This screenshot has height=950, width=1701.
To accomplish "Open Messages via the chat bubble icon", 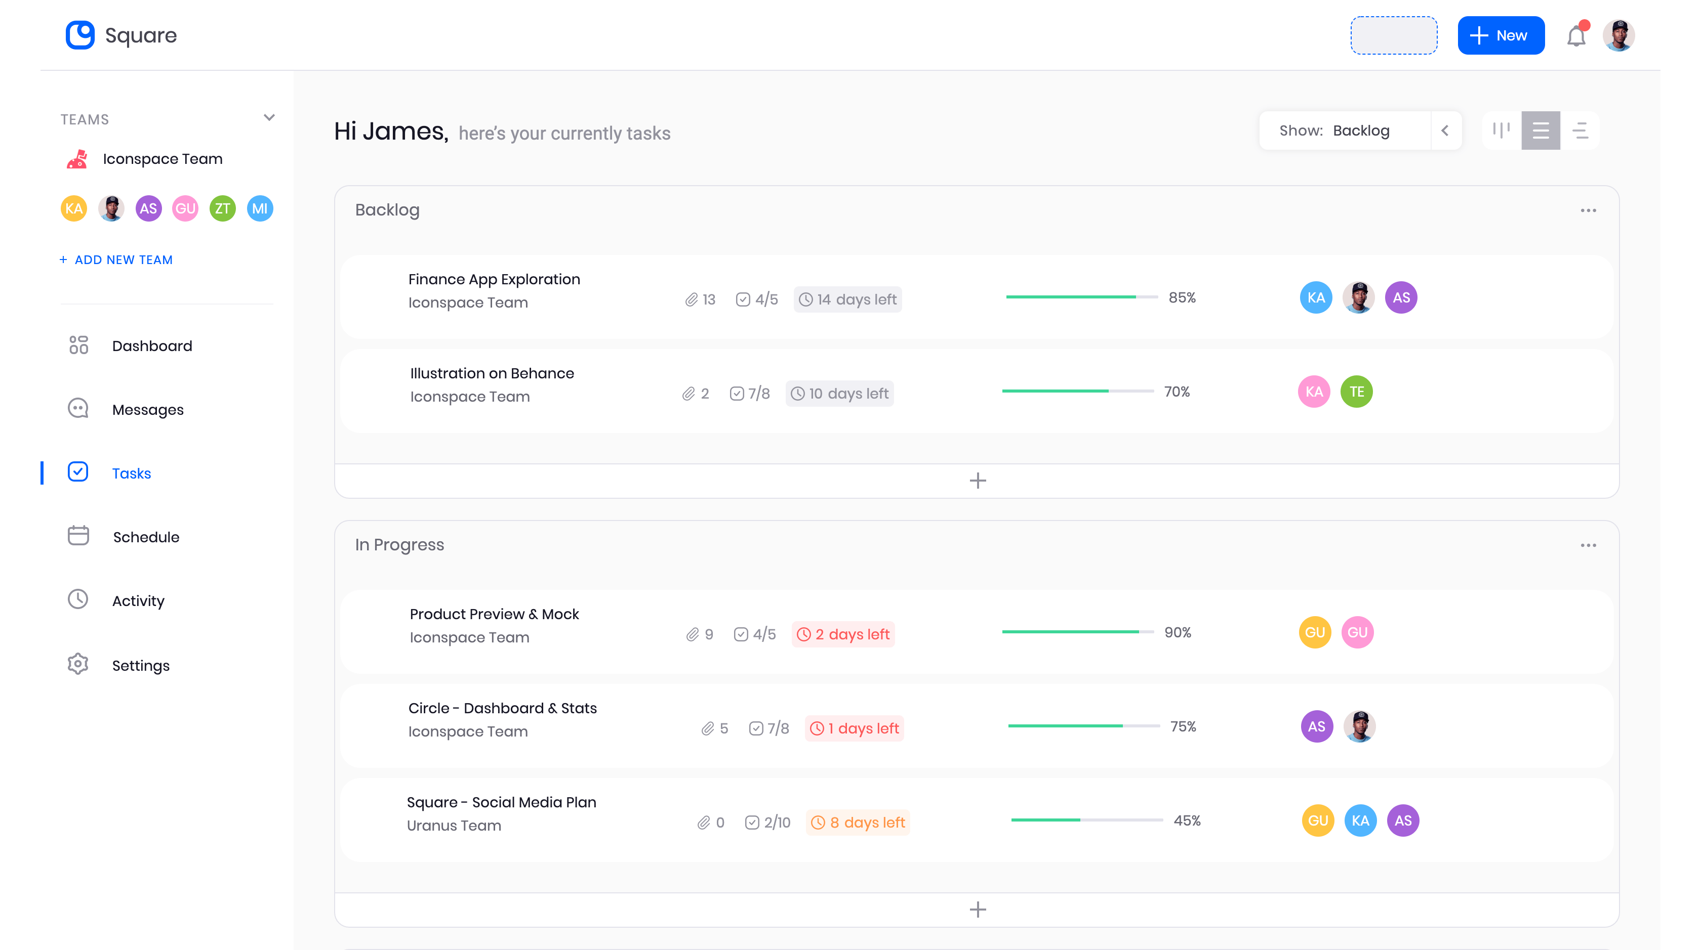I will click(78, 409).
